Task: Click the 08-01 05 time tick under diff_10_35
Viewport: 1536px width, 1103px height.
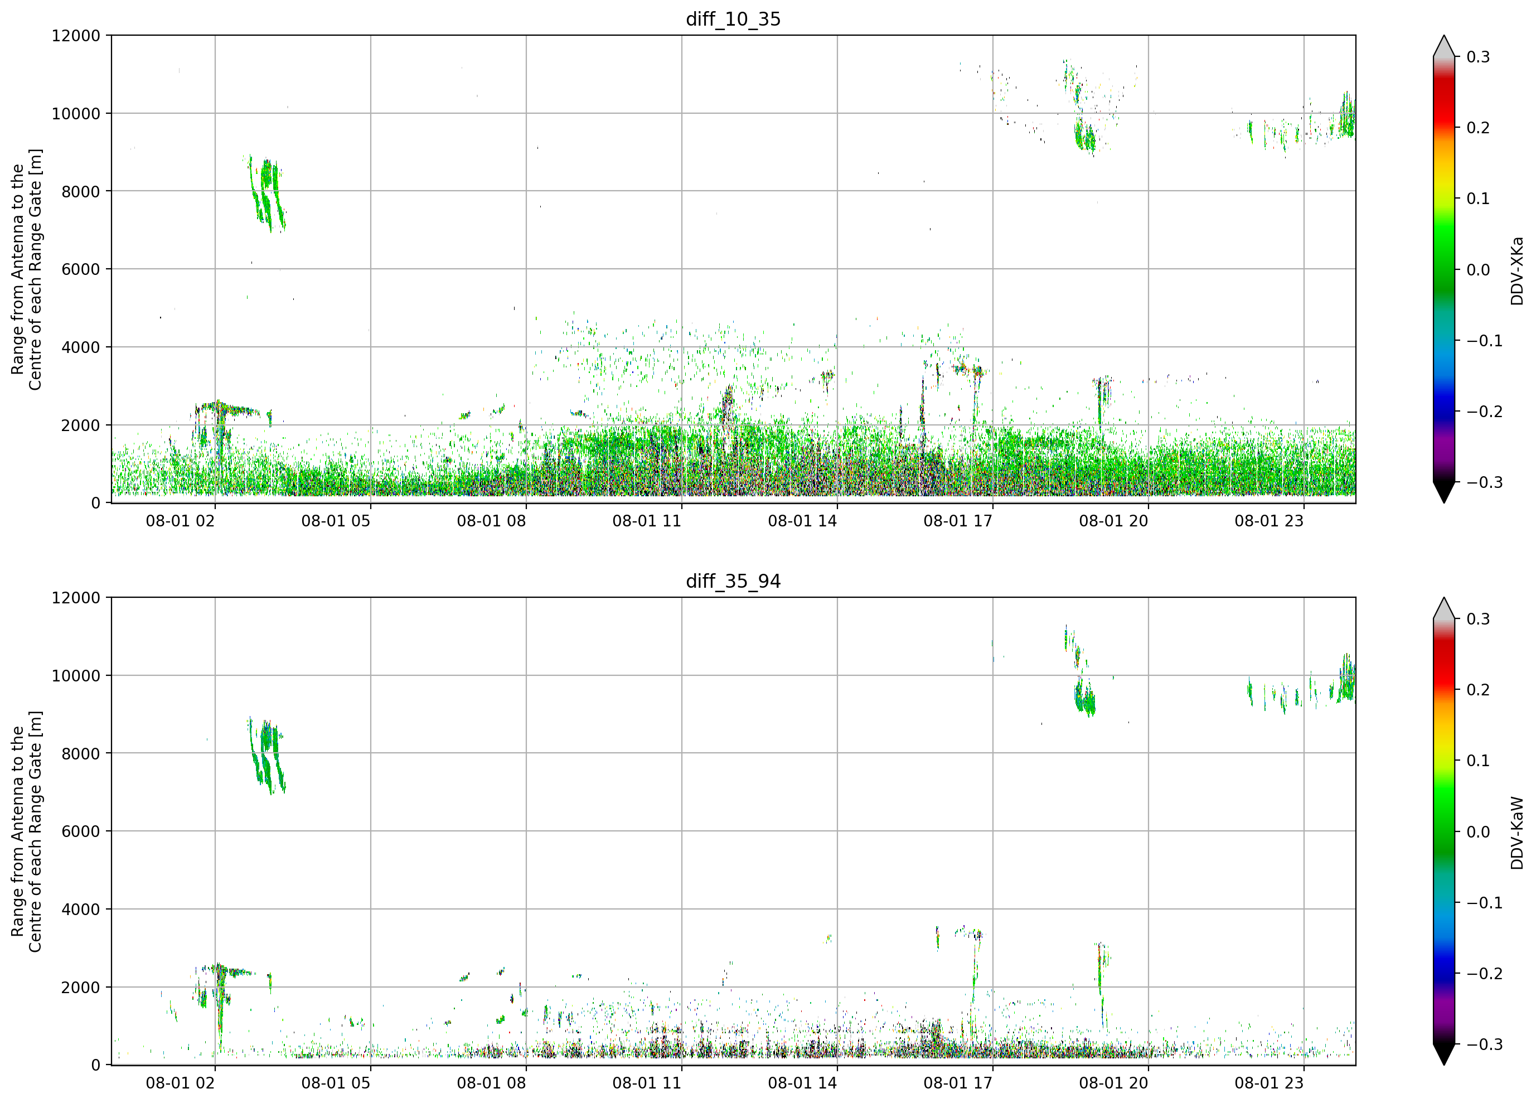Action: 336,521
